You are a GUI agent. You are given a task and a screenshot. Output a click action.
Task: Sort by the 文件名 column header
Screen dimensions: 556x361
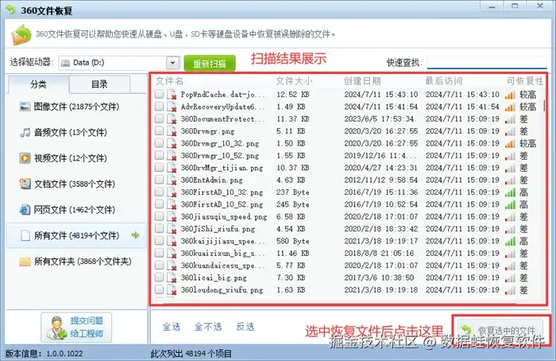coord(169,81)
